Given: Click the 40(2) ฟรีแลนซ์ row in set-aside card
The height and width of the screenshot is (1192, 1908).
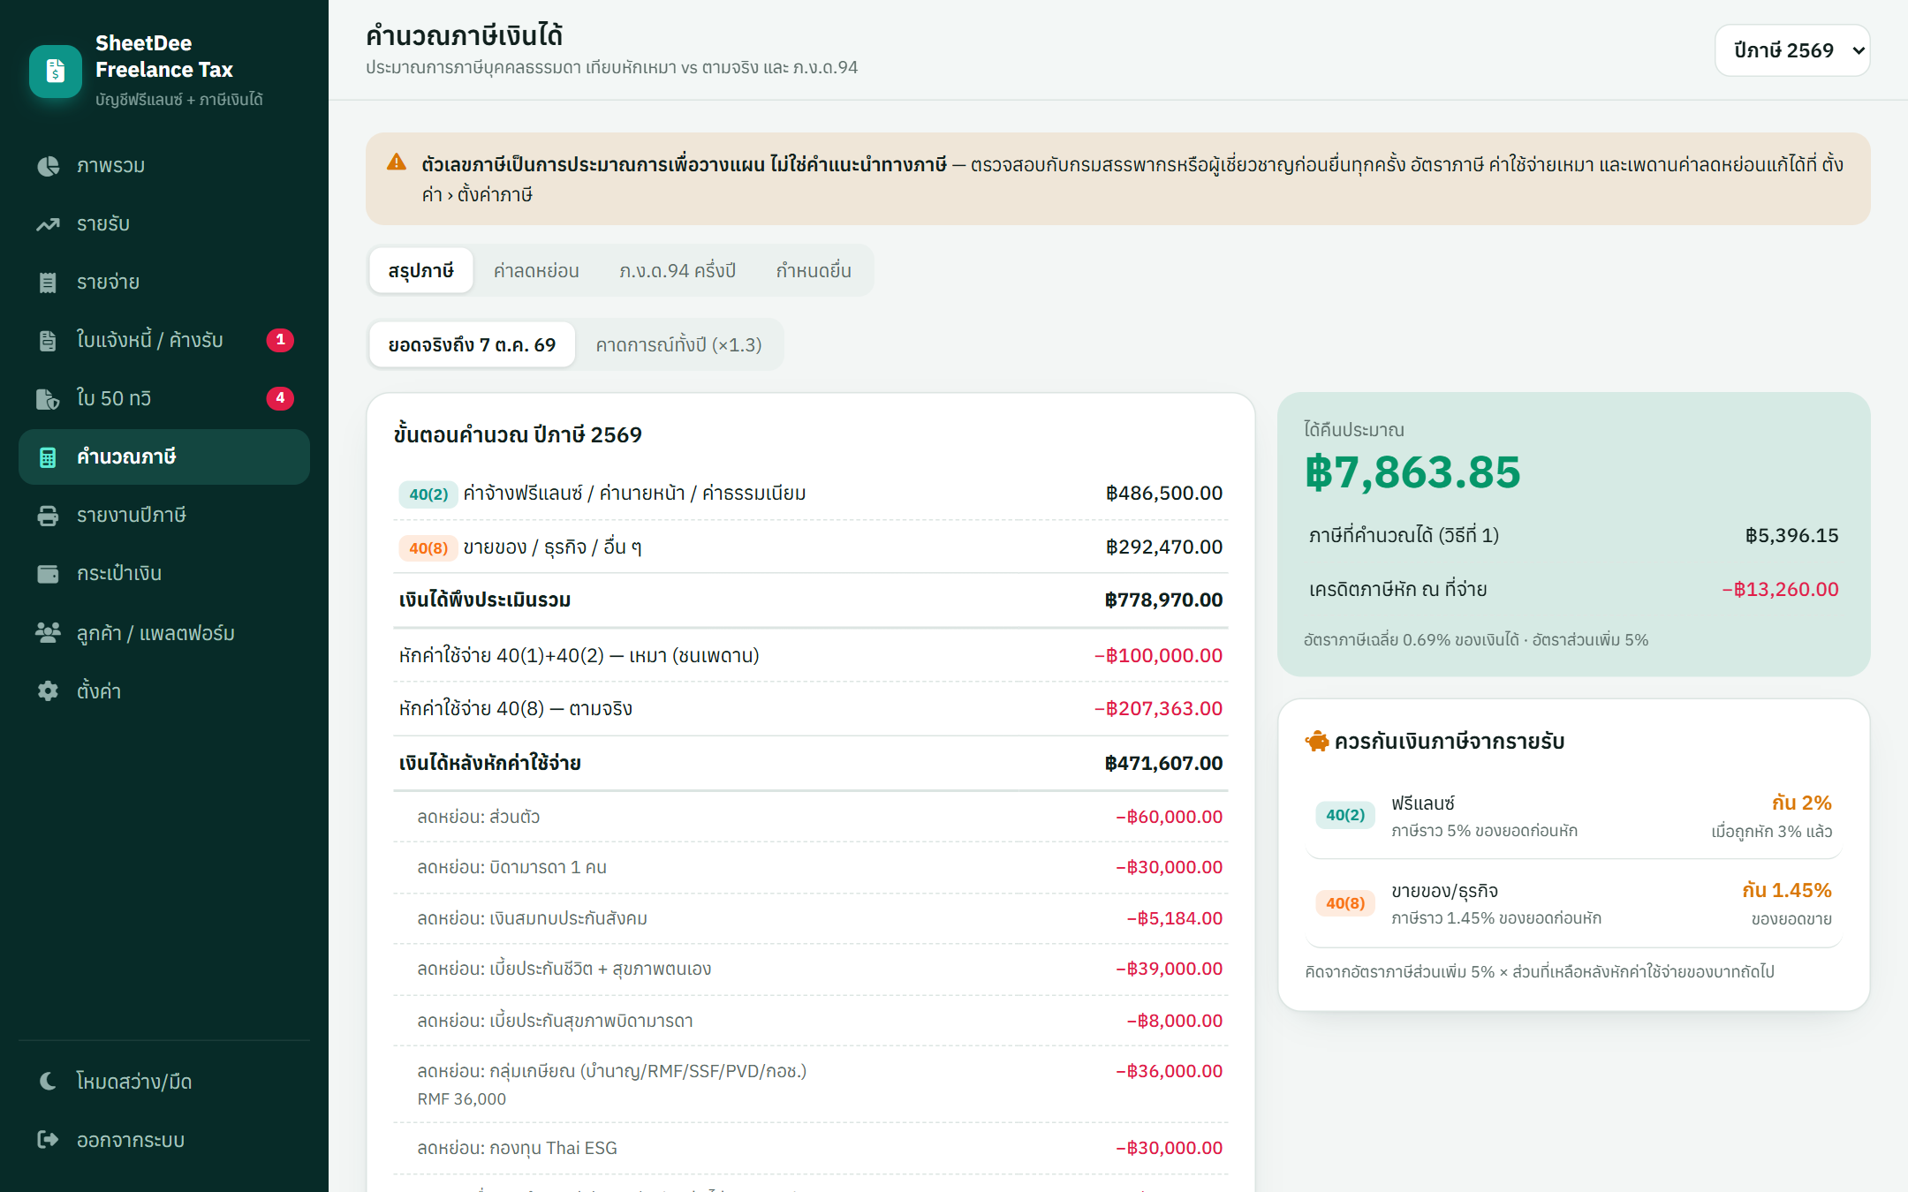Looking at the screenshot, I should click(x=1573, y=816).
